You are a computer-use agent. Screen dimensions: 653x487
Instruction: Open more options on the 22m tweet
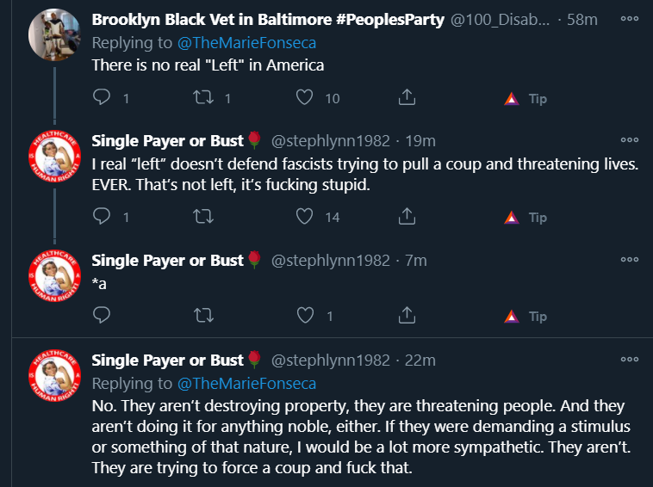coord(629,360)
